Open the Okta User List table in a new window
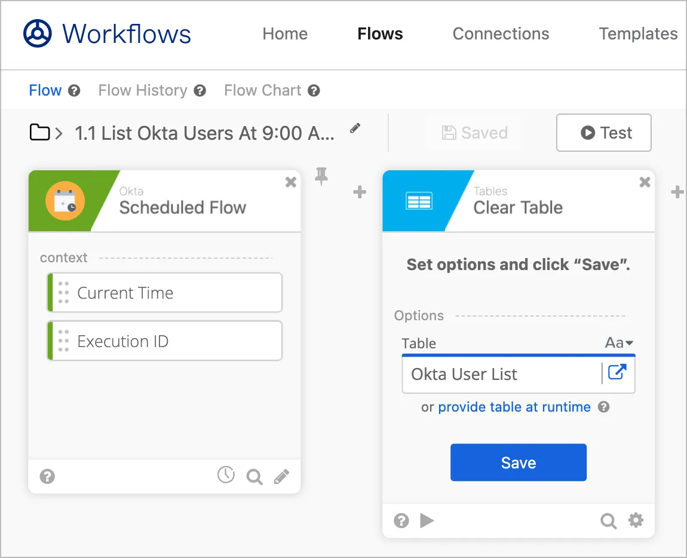The width and height of the screenshot is (687, 558). [617, 373]
